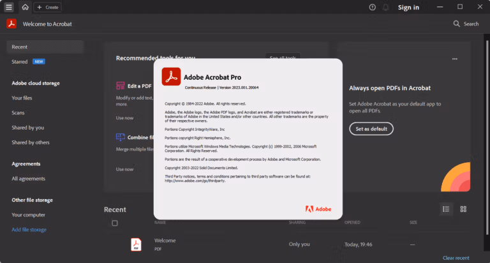Open Shared by others
The height and width of the screenshot is (263, 490).
tap(31, 142)
